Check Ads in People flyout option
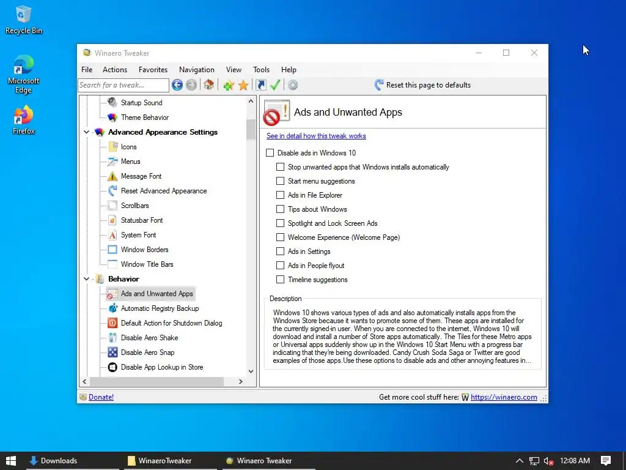Screen dimensions: 626x470 coord(280,266)
